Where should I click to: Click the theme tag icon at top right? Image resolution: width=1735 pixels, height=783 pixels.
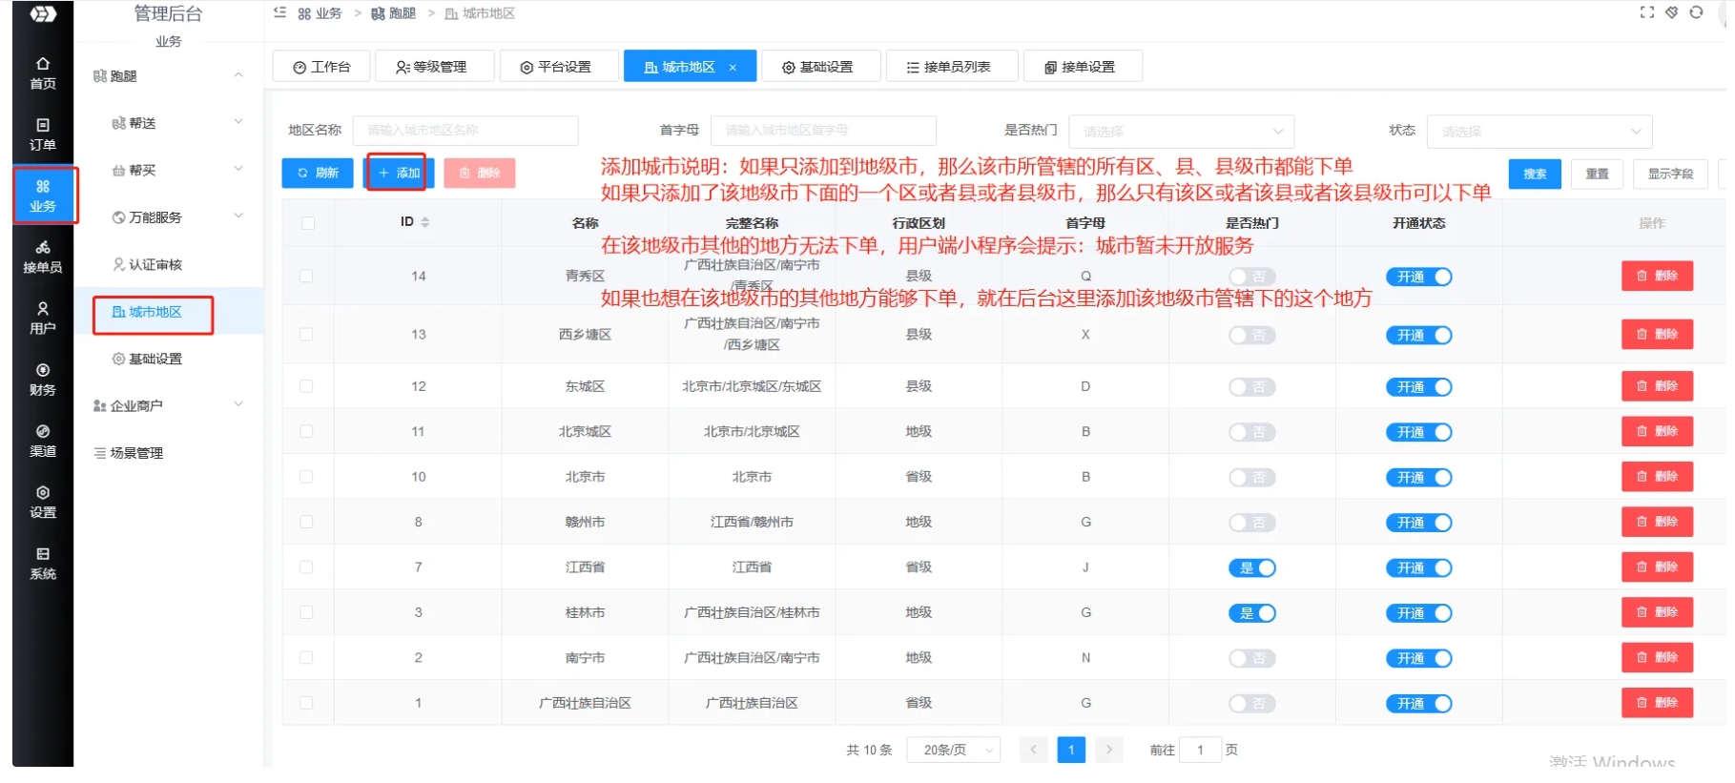(1671, 12)
